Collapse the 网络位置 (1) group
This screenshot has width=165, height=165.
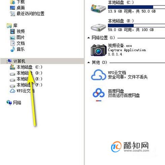89,38
